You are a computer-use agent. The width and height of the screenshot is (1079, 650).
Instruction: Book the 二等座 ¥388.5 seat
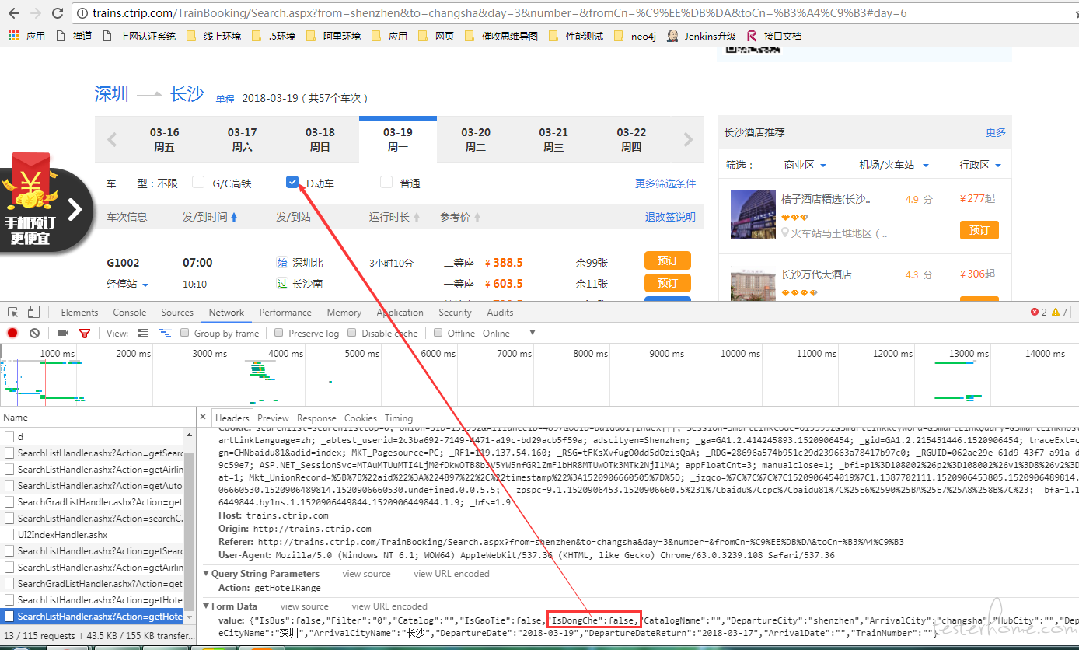click(667, 260)
